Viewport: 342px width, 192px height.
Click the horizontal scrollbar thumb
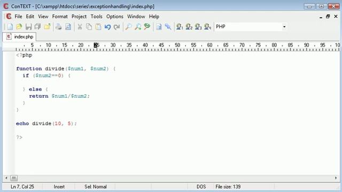click(x=14, y=178)
